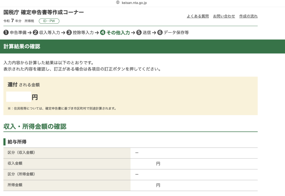Screen dimensions: 285x196
Task: Select the step 6 circle for データ保存等
Action: point(160,32)
